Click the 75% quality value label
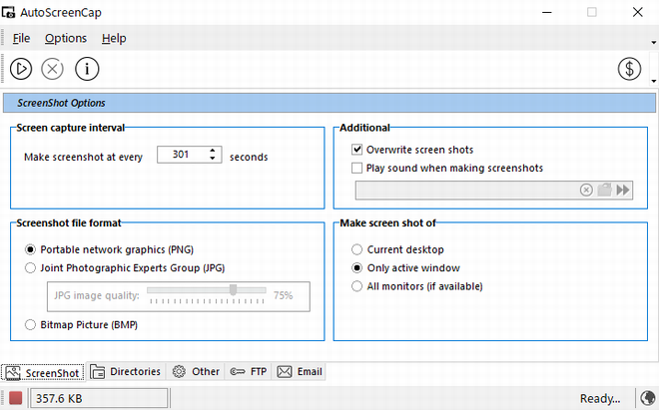Screen dimensions: 659x410 tap(283, 295)
